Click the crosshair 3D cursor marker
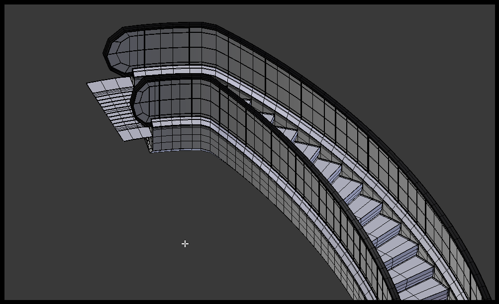The width and height of the screenshot is (499, 304). [x=185, y=244]
